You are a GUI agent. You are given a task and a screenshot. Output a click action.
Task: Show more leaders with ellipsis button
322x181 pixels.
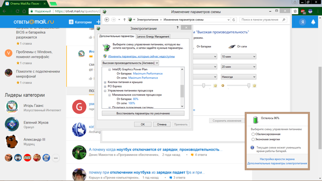coord(56,158)
